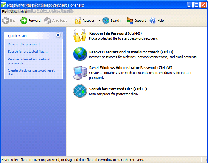Click the Back toolbar button
This screenshot has width=208, height=163.
10,21
